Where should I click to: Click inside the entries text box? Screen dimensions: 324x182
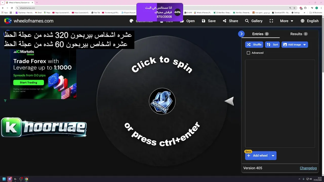tap(280, 104)
